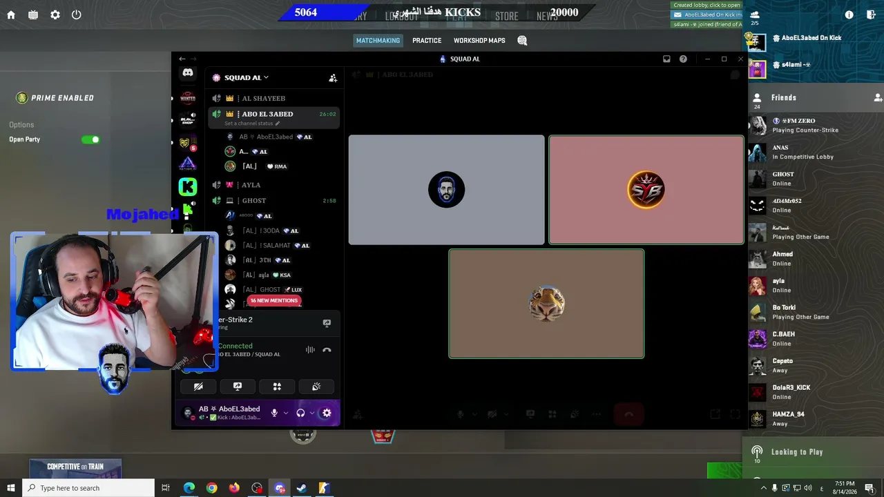Open the Workshop Maps tab

[x=479, y=41]
